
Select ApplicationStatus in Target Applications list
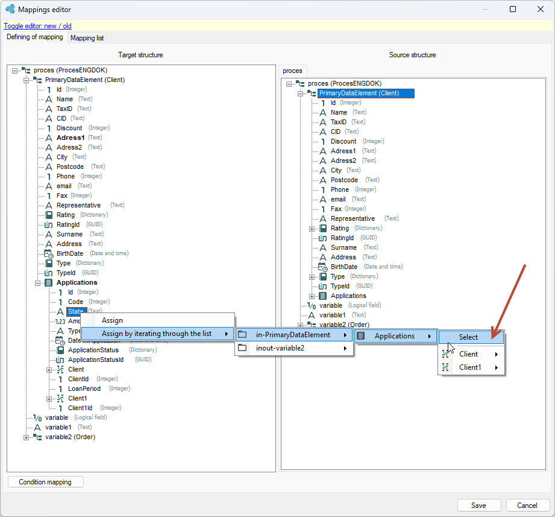[x=93, y=350]
